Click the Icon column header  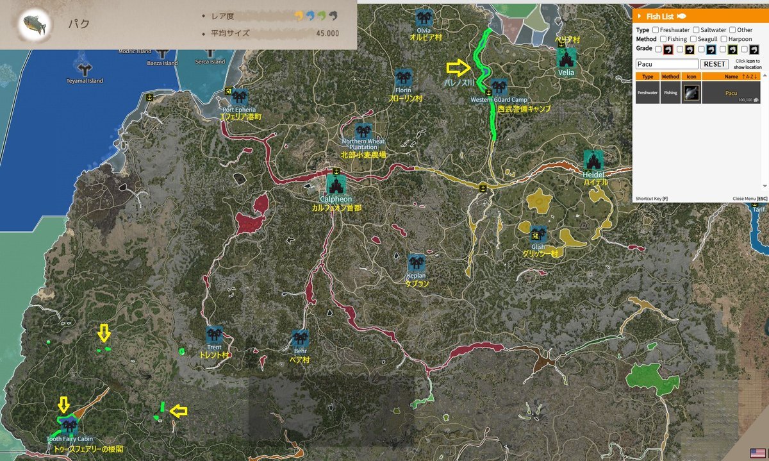(x=691, y=76)
